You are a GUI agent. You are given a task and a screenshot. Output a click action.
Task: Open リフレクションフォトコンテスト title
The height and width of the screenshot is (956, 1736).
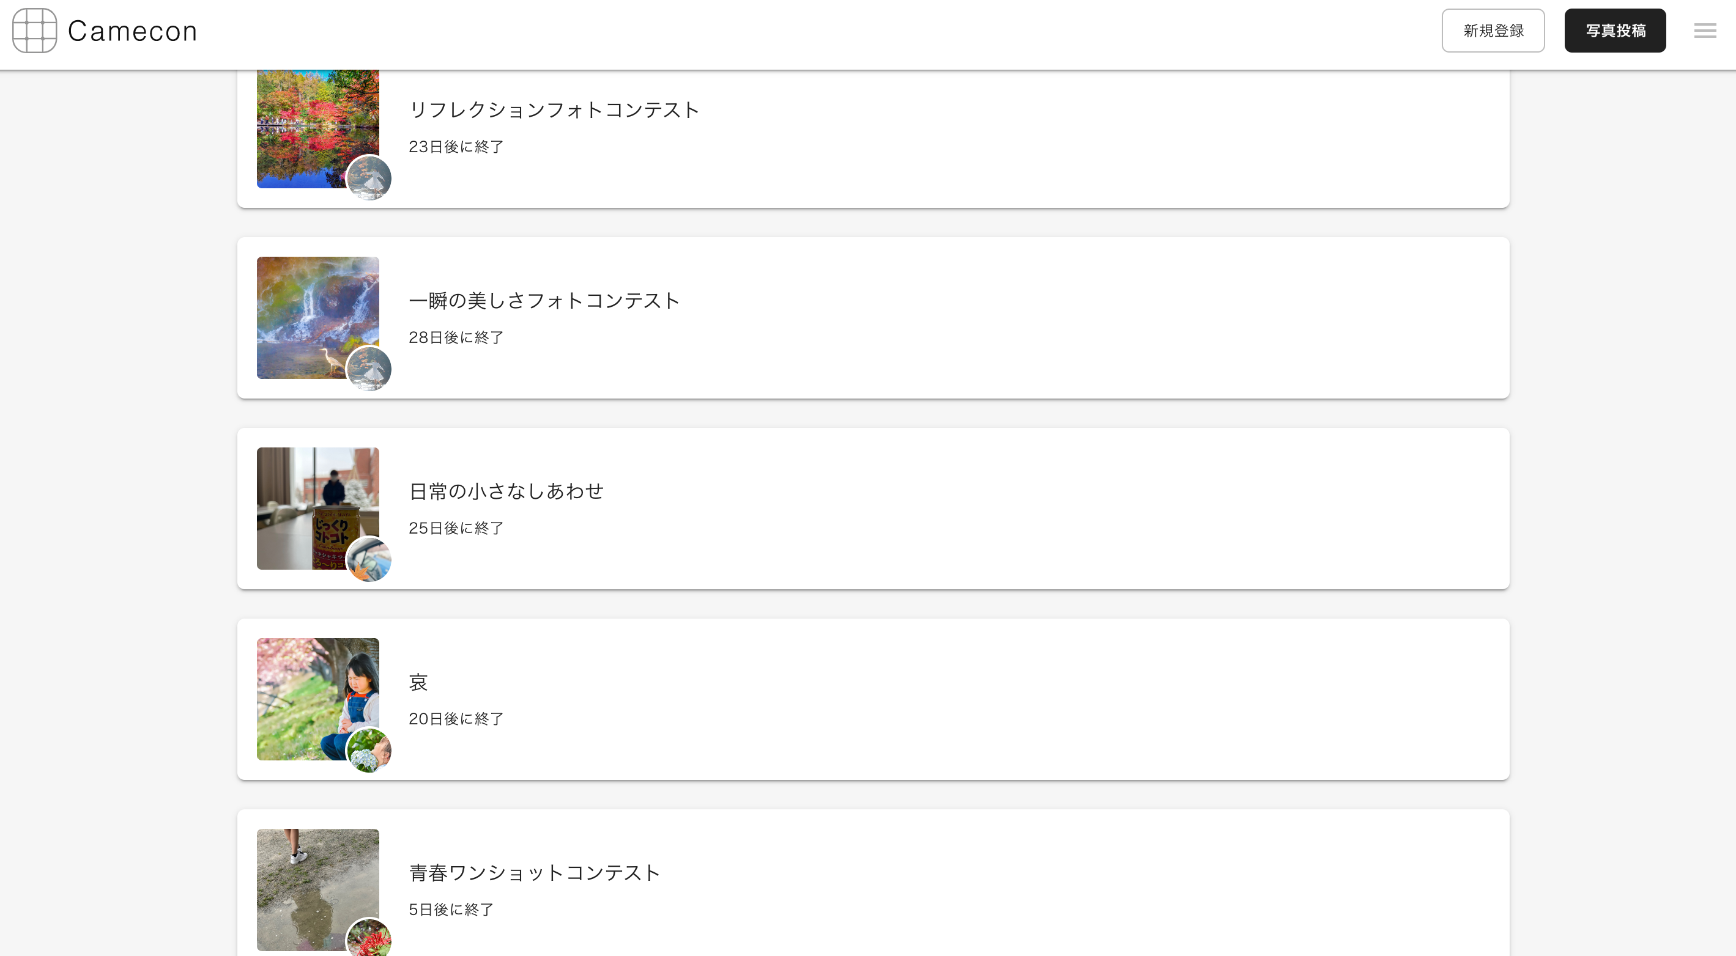point(554,110)
